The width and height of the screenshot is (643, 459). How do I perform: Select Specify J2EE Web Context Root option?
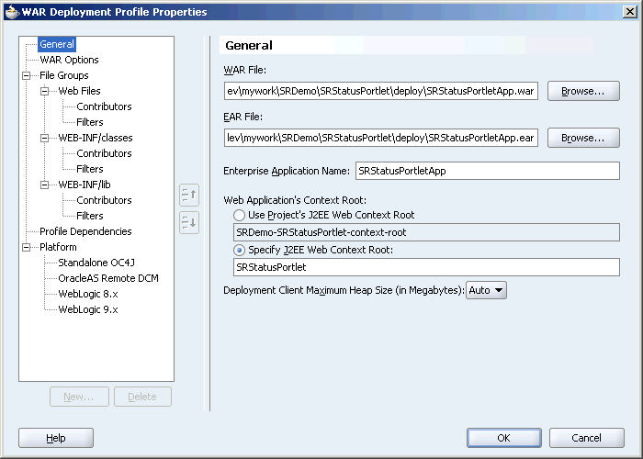coord(239,250)
